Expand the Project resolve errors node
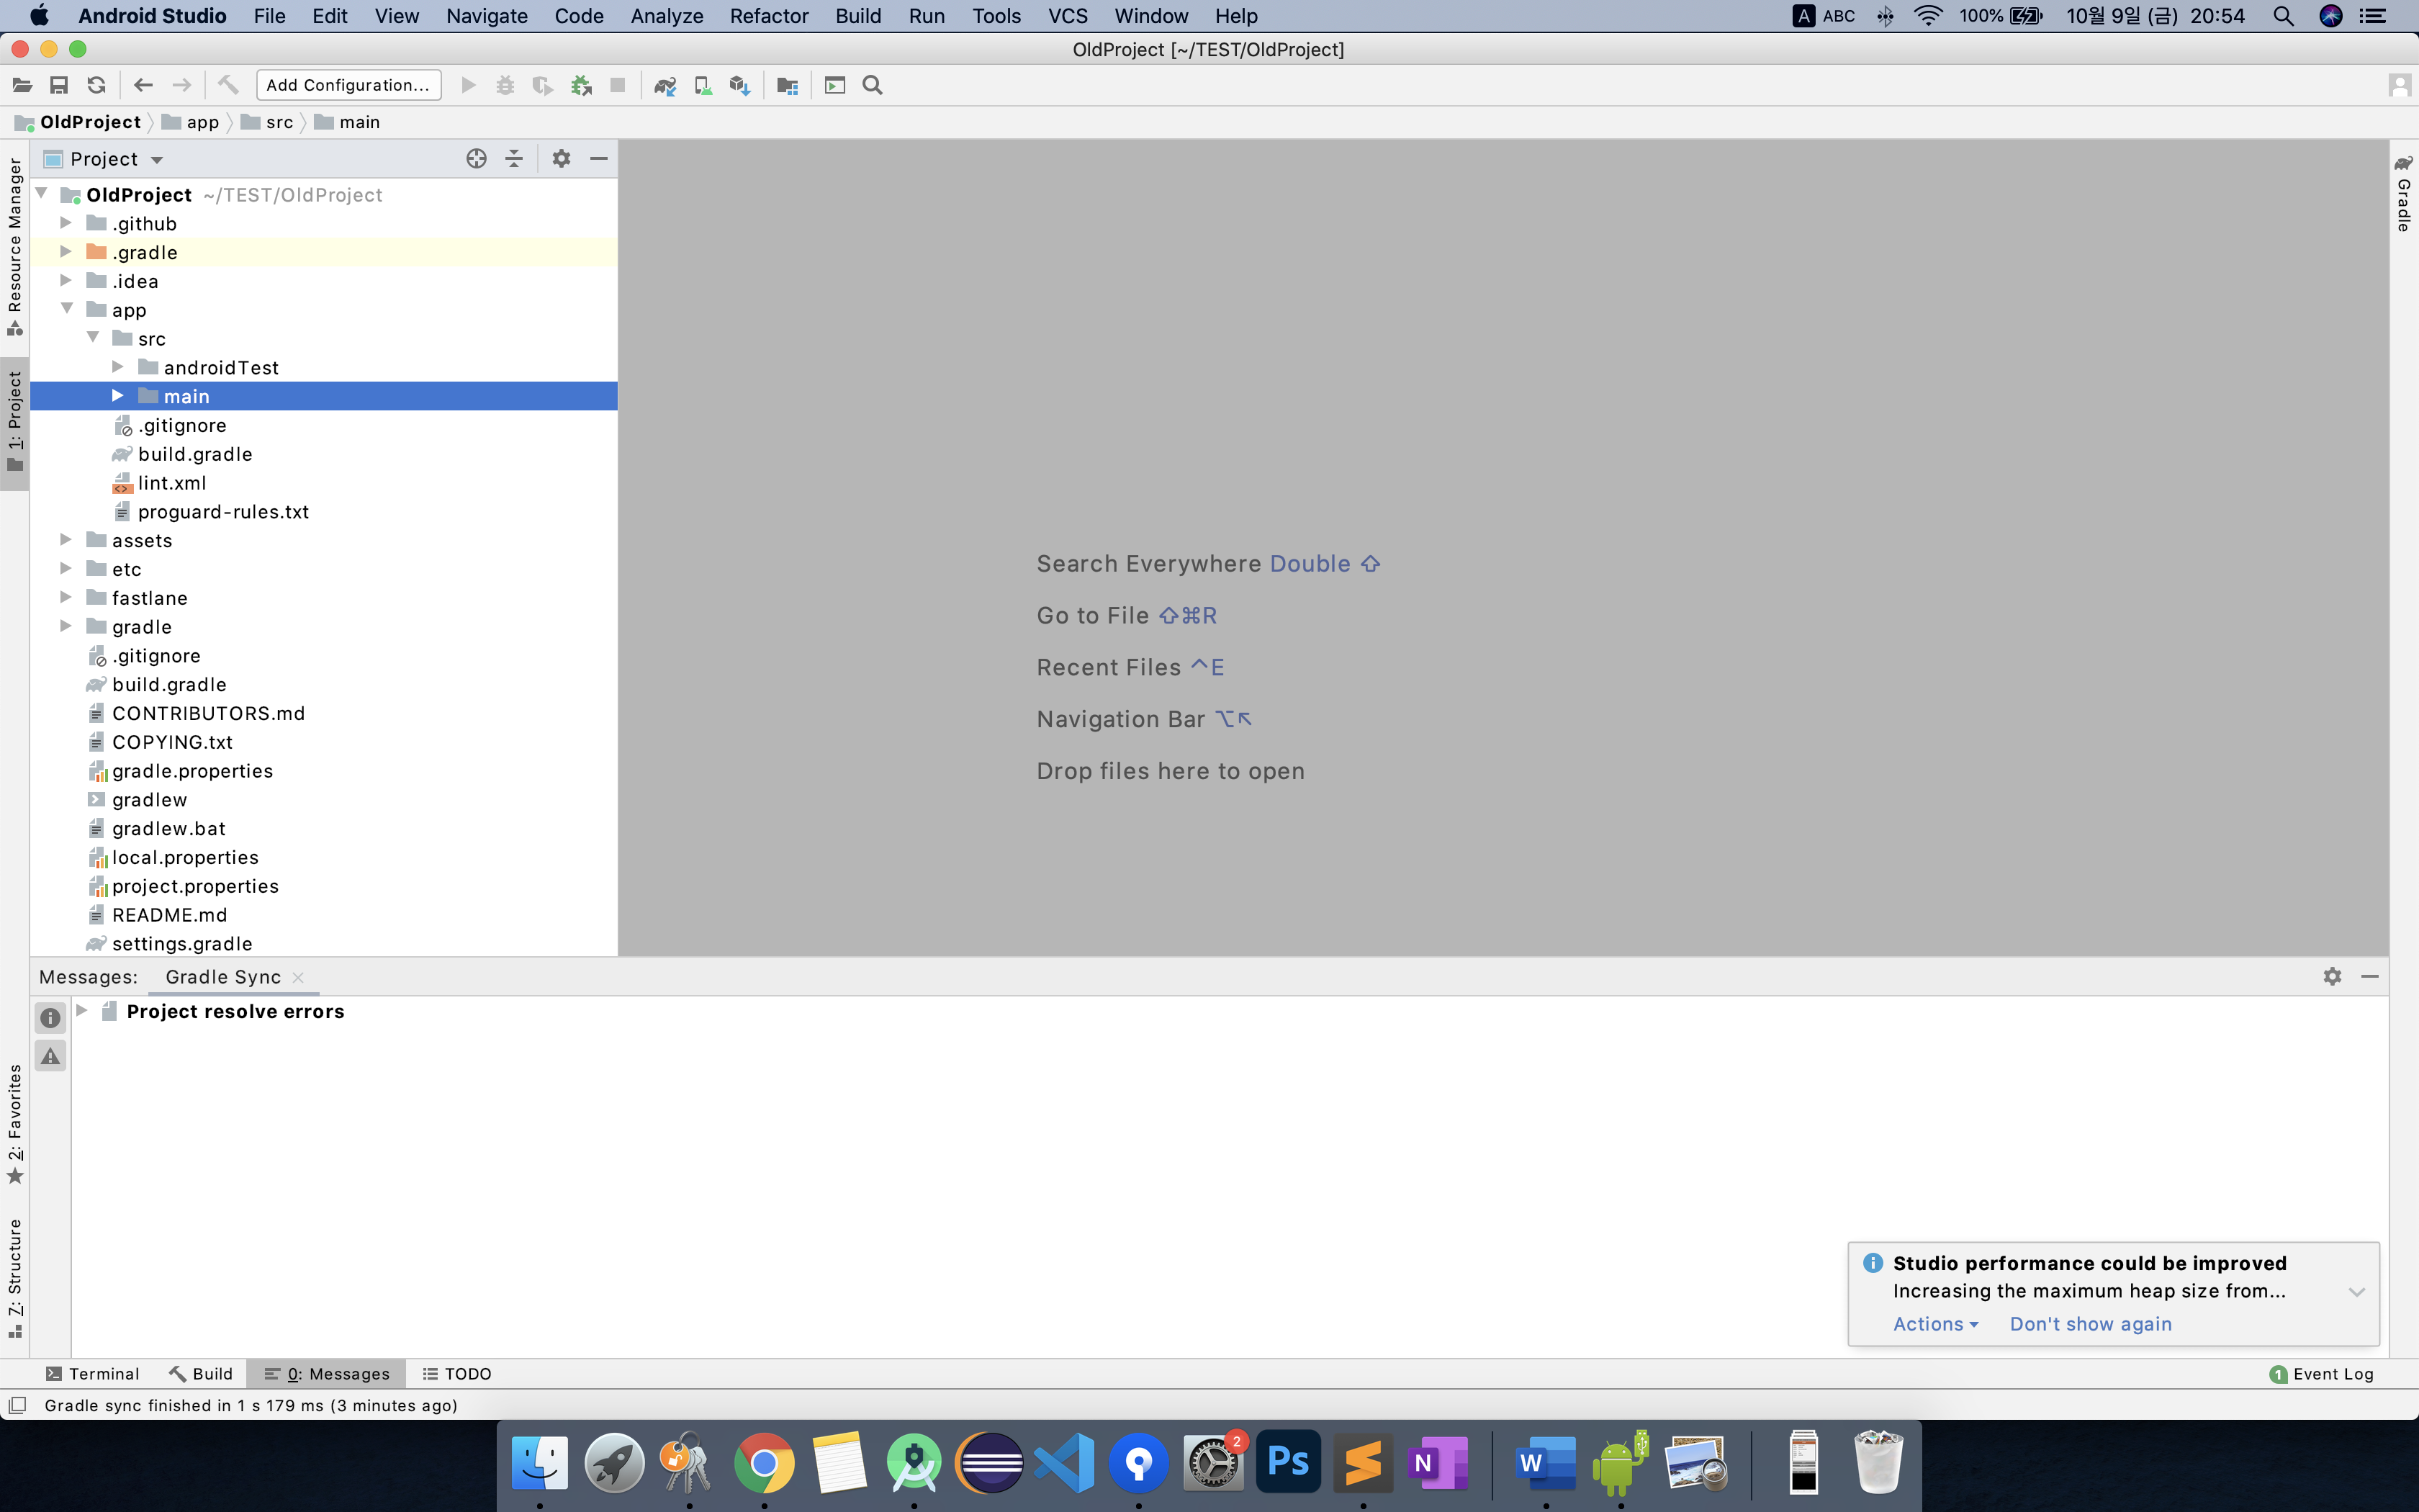2419x1512 pixels. pos(83,1011)
